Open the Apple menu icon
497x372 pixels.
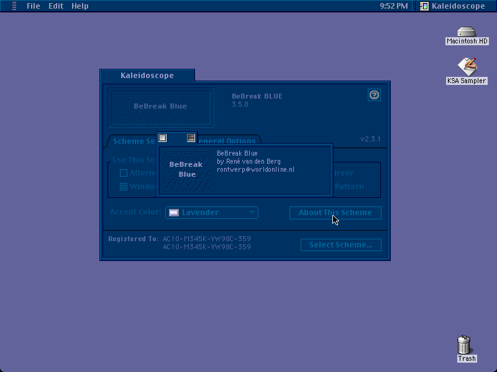(14, 6)
